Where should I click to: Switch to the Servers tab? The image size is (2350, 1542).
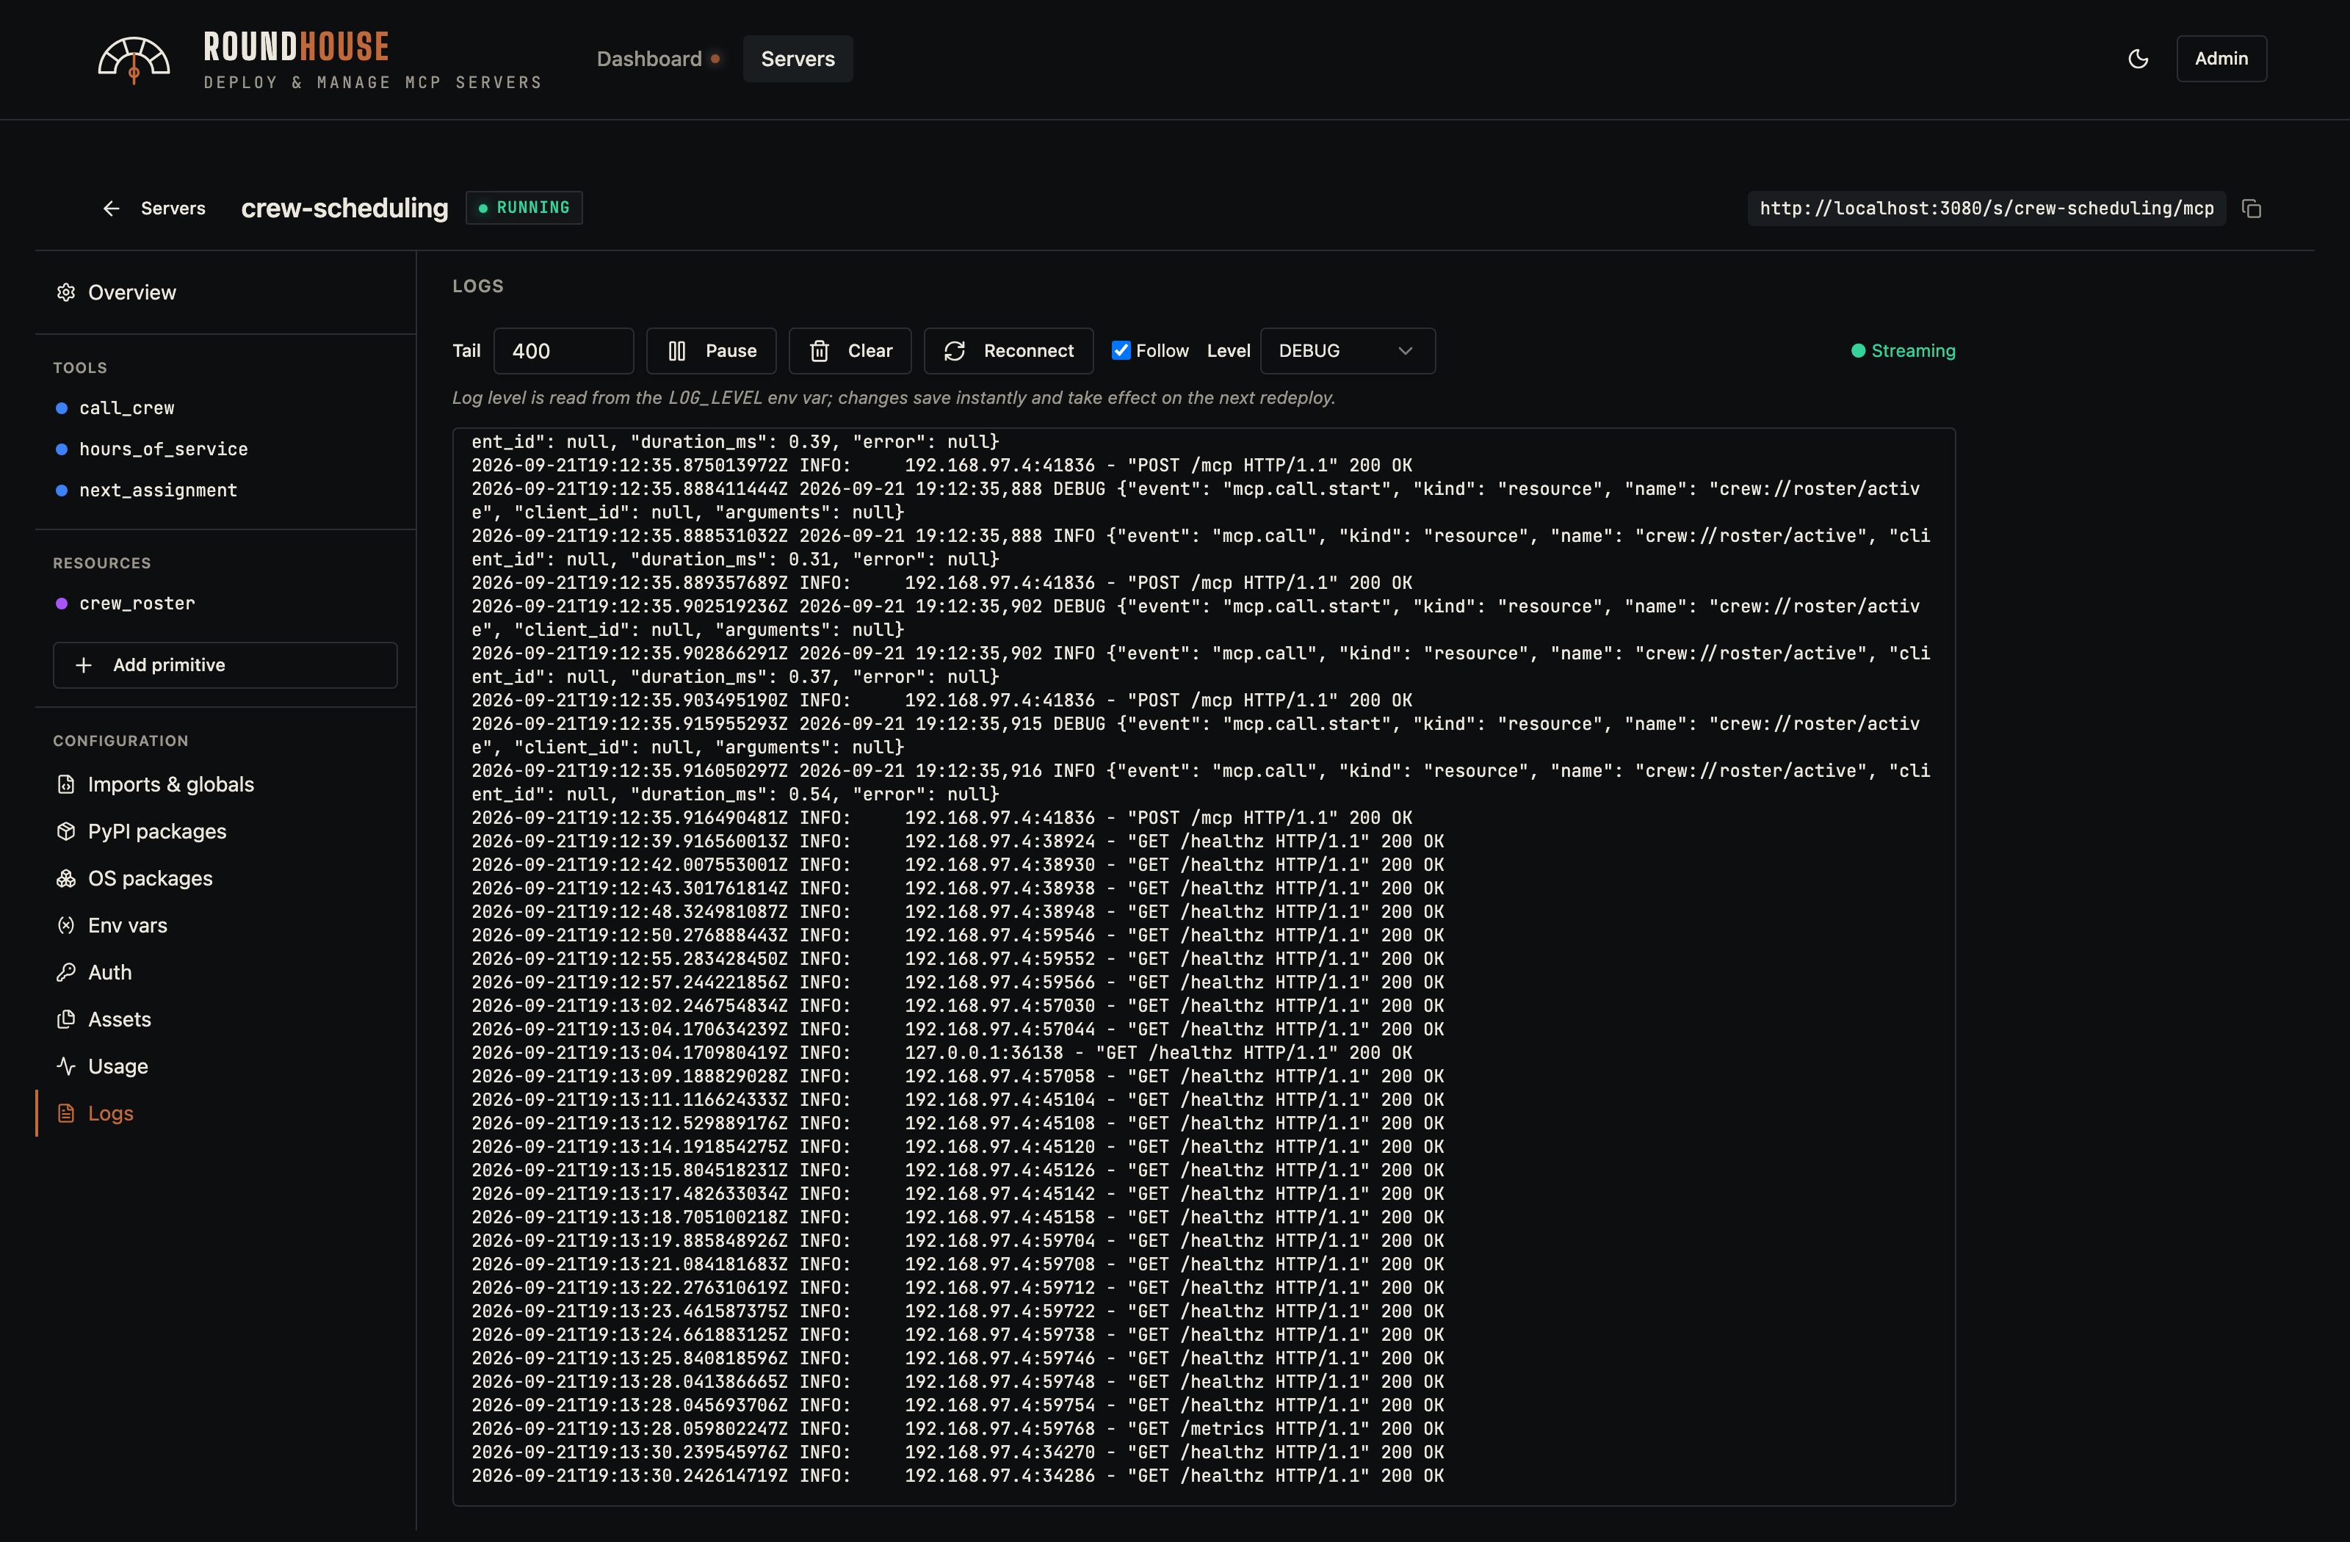(798, 59)
